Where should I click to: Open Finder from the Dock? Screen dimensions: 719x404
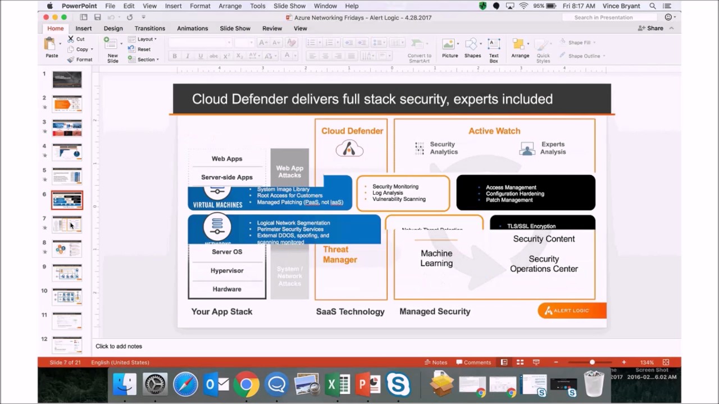[125, 384]
